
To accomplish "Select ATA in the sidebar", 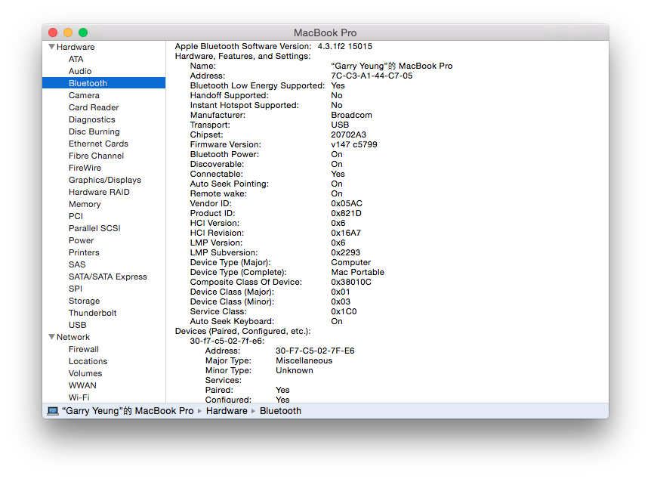I will click(76, 59).
